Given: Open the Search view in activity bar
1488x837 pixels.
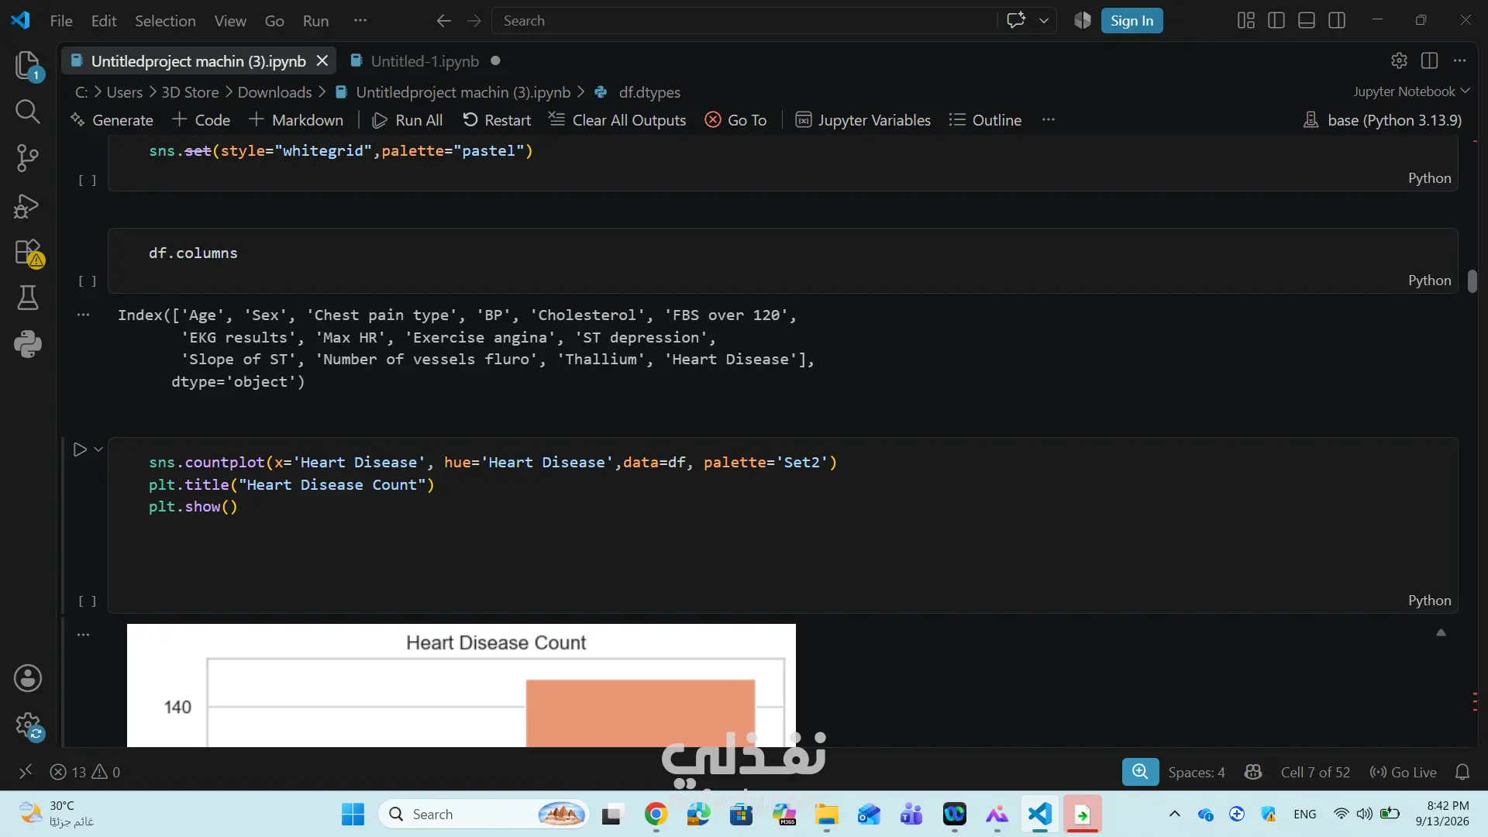Looking at the screenshot, I should (x=28, y=112).
